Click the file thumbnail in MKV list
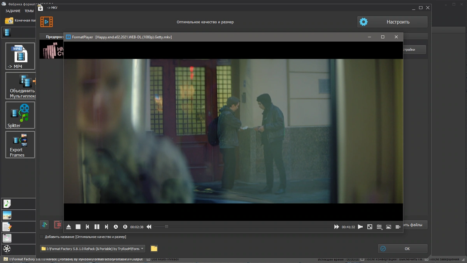467x263 pixels. click(51, 49)
